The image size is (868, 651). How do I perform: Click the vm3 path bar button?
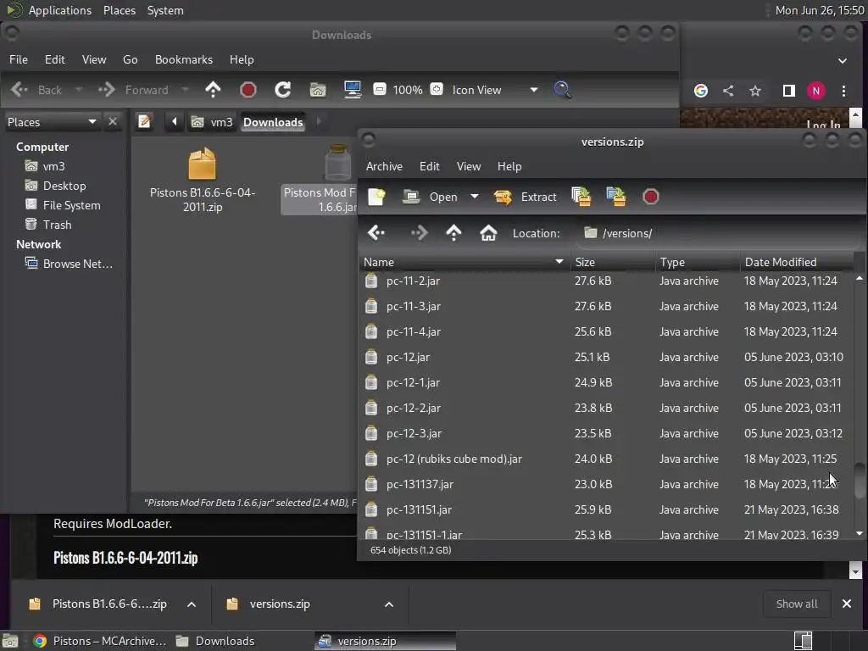click(x=213, y=122)
